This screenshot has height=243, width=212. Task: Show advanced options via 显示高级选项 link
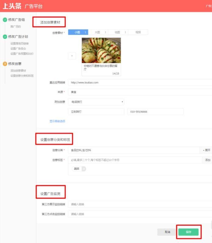tap(57, 121)
